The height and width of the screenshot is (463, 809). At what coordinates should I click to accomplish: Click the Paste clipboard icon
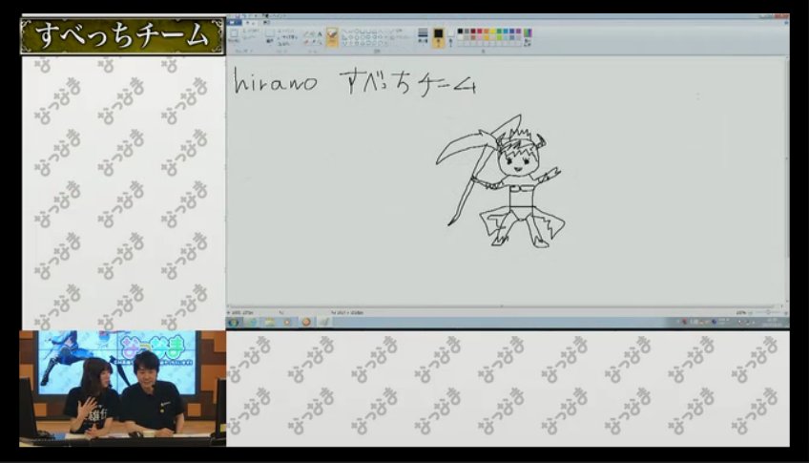coord(233,35)
